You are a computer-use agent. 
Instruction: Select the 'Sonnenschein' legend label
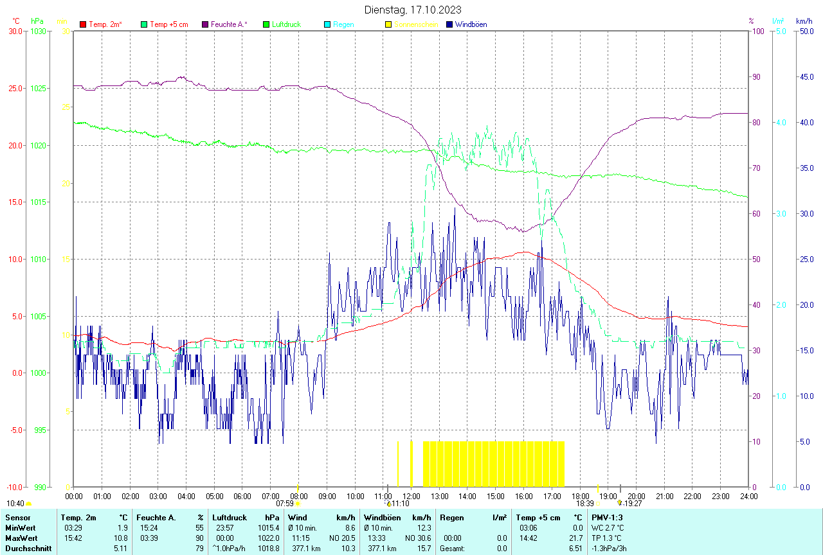point(416,24)
